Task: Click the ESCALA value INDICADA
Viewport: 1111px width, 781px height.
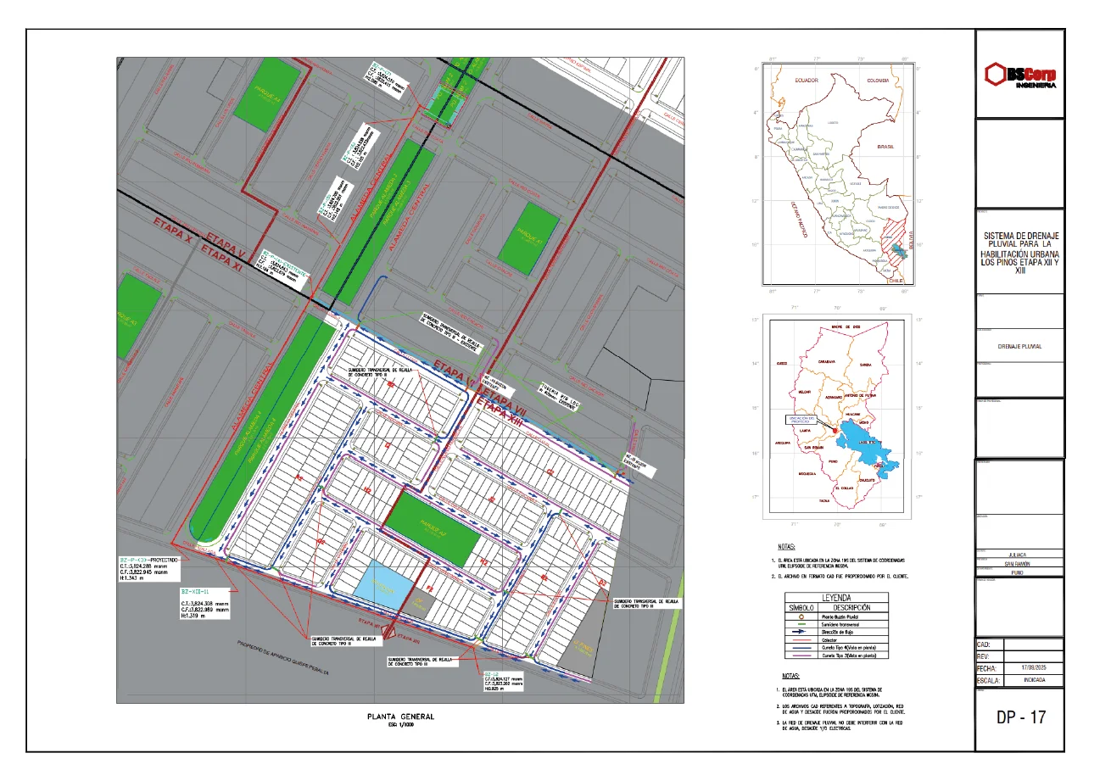Action: 1034,681
